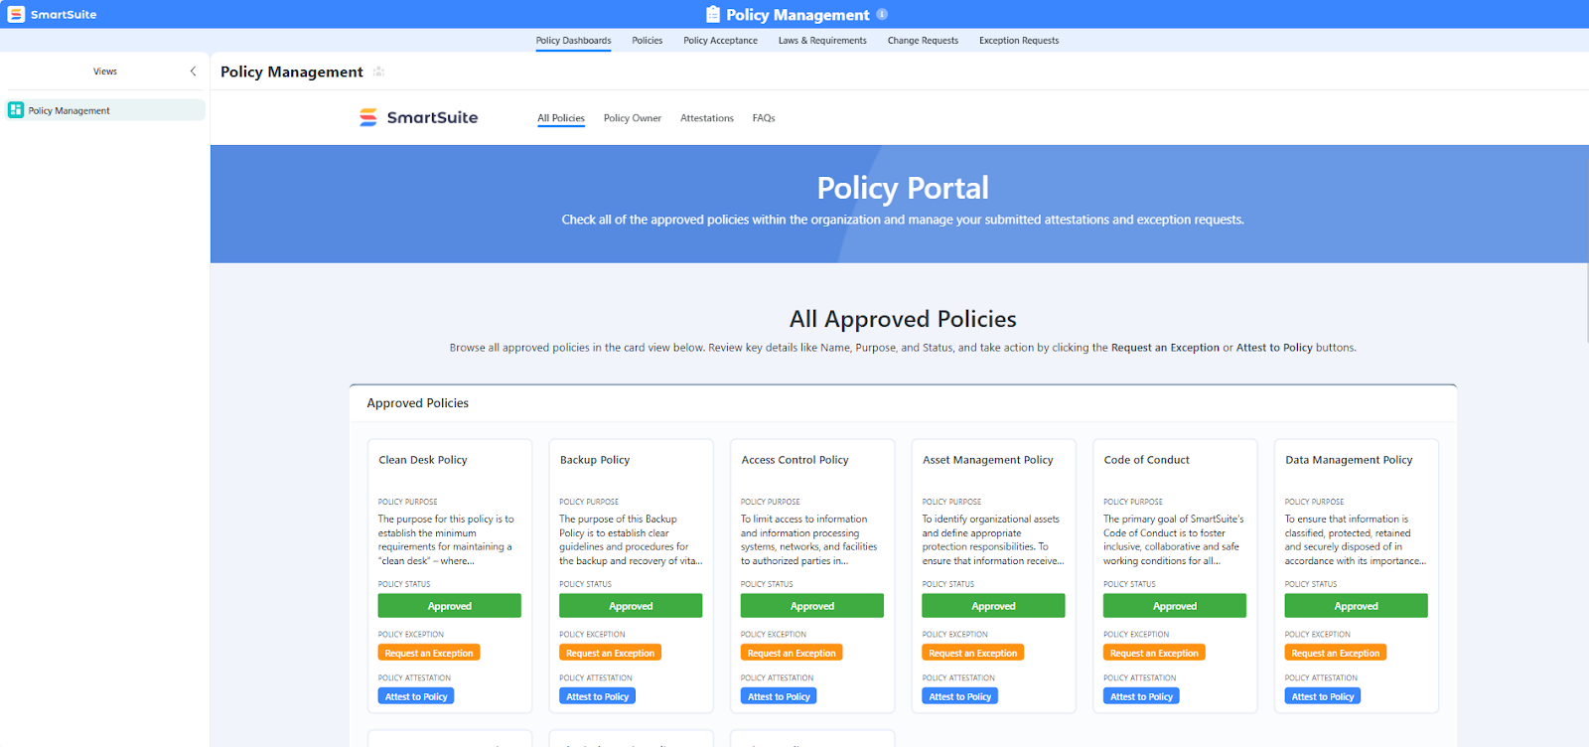This screenshot has width=1589, height=747.
Task: Open the Asset Management Policy card title
Action: pyautogui.click(x=987, y=460)
